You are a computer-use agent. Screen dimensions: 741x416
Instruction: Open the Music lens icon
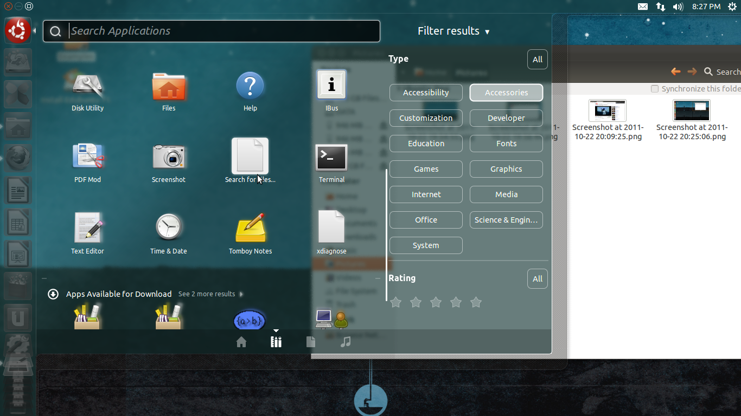coord(346,342)
